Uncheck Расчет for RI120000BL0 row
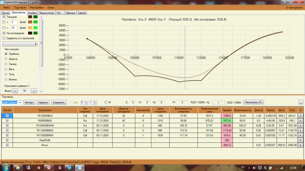Image resolution: width=305 pixels, height=171 pixels. click(x=7, y=116)
